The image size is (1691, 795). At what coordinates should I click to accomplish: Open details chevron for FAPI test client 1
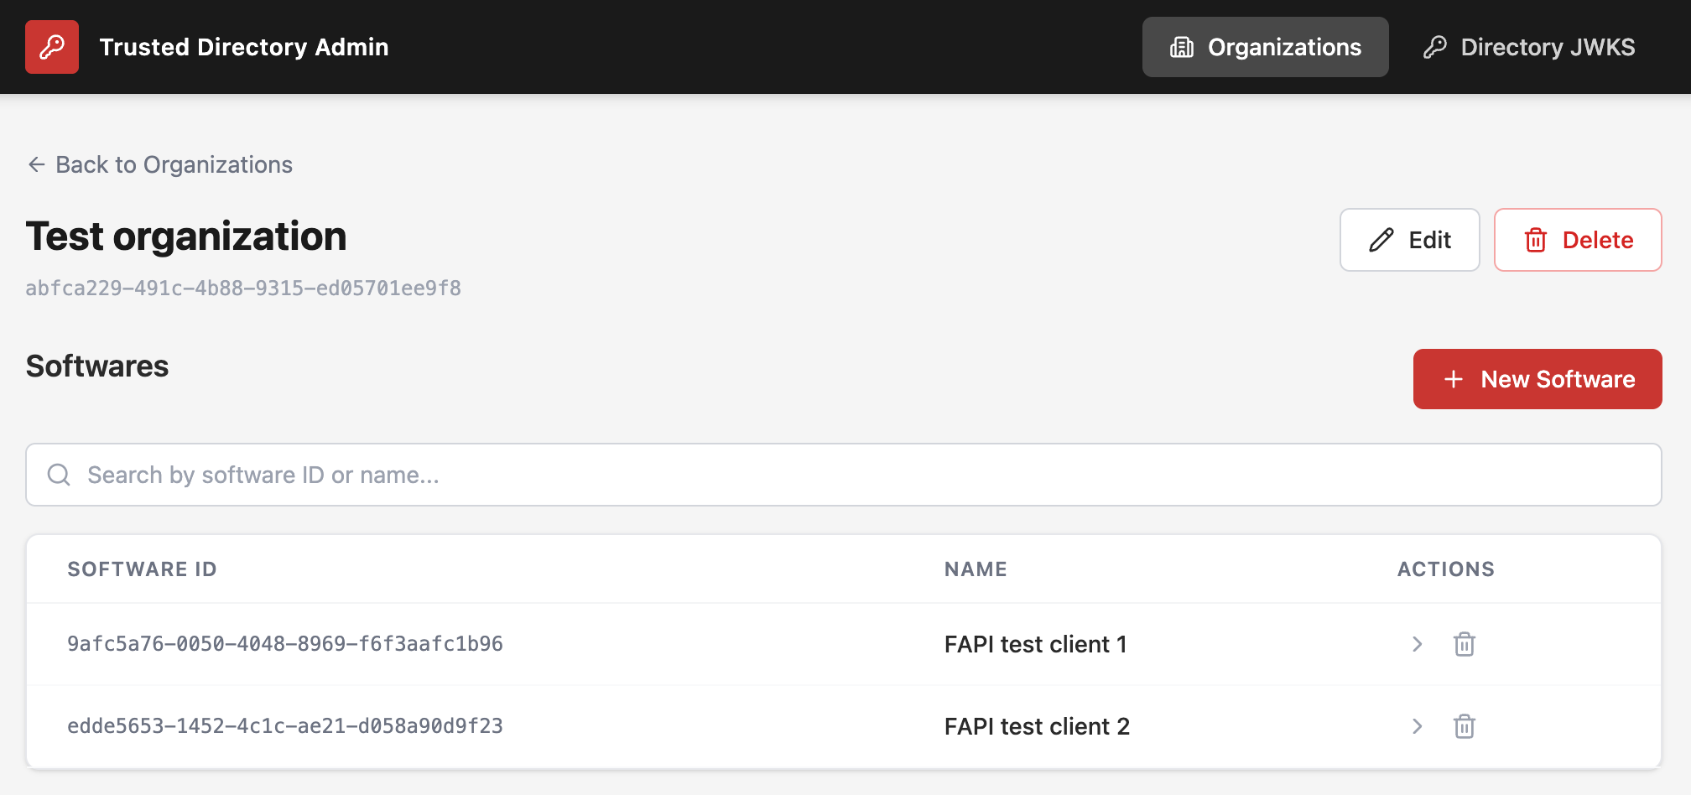point(1417,644)
